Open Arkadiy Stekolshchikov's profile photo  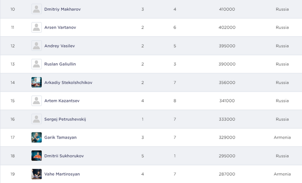pyautogui.click(x=37, y=82)
